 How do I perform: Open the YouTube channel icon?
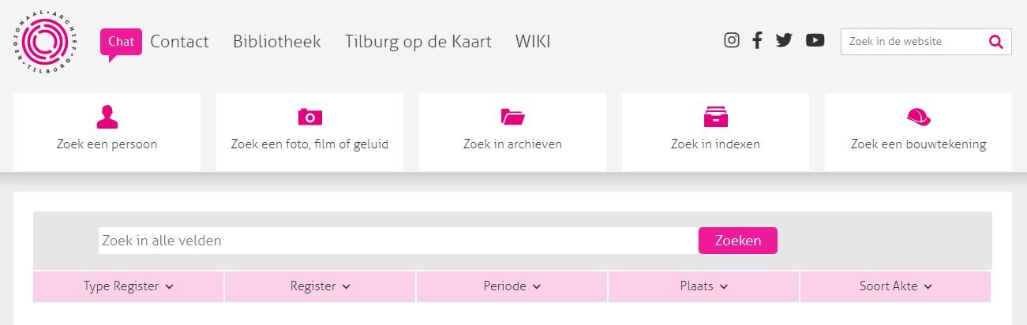point(815,40)
